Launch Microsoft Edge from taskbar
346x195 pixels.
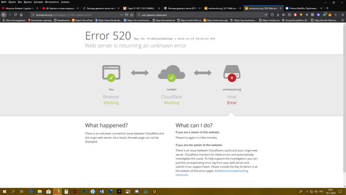pyautogui.click(x=31, y=192)
